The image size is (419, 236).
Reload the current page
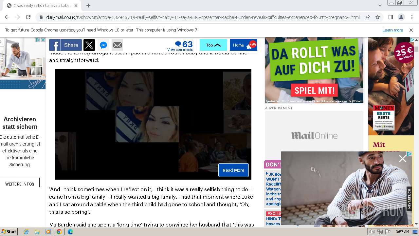(28, 17)
